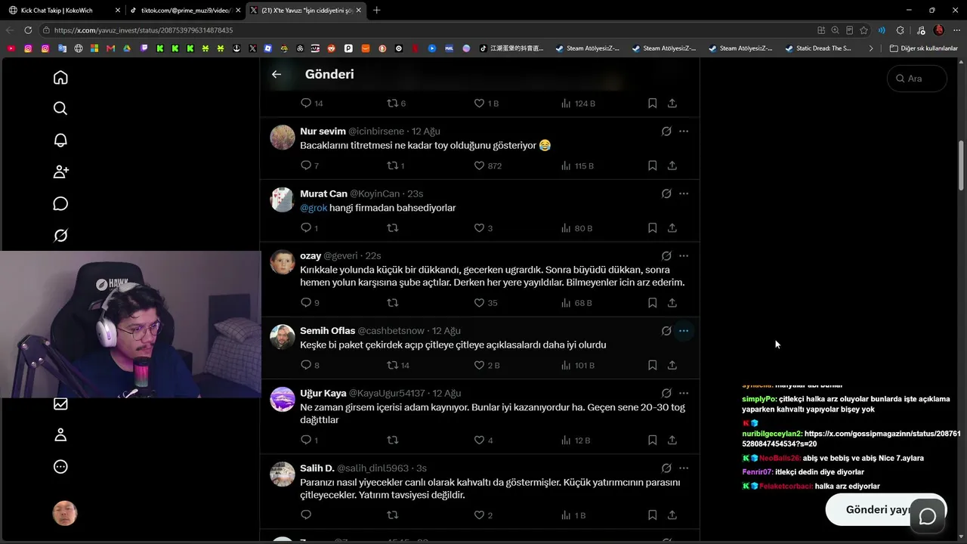Image resolution: width=967 pixels, height=544 pixels.
Task: Like Semih Oflas's comment
Action: (x=479, y=365)
